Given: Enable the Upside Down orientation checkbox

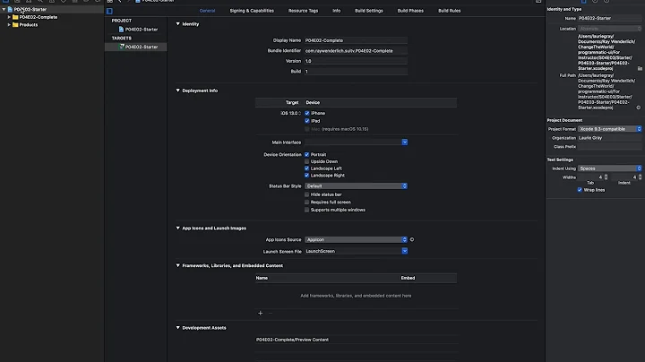Looking at the screenshot, I should pos(307,162).
